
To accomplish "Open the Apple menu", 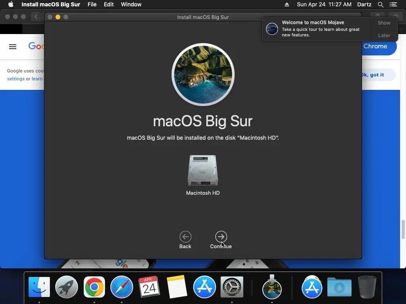I will (x=11, y=4).
